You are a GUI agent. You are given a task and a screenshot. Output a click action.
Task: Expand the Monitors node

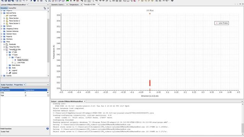pyautogui.click(x=2, y=39)
